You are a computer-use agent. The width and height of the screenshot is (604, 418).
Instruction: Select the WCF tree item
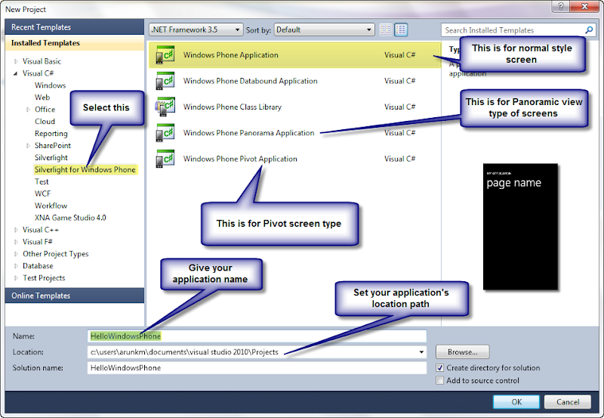point(42,194)
